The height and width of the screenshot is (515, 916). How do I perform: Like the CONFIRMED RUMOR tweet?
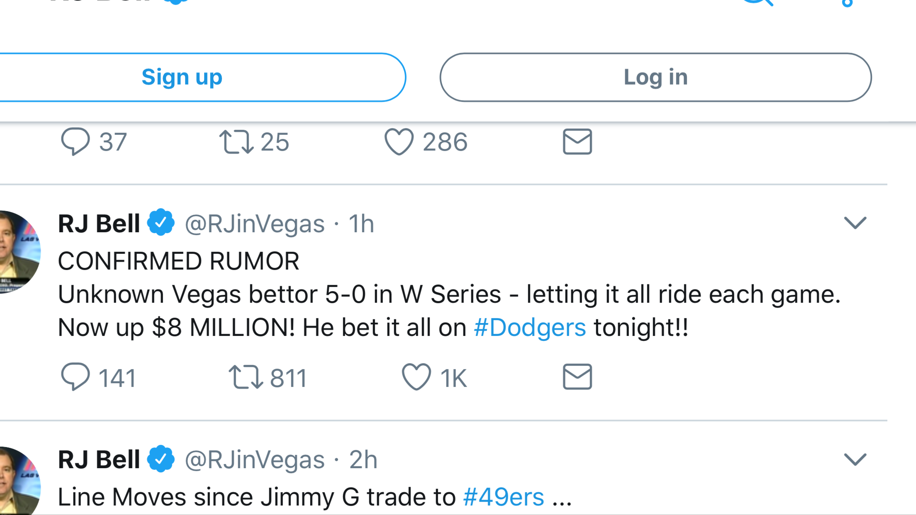pyautogui.click(x=417, y=377)
